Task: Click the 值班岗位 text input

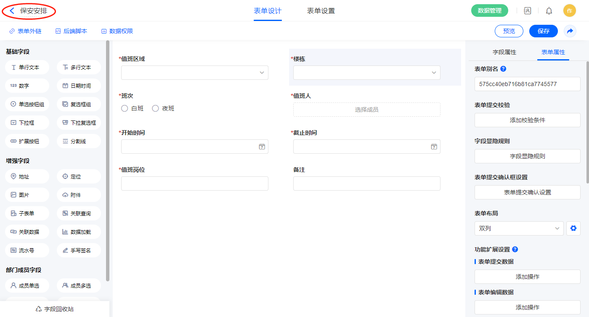Action: (x=194, y=183)
